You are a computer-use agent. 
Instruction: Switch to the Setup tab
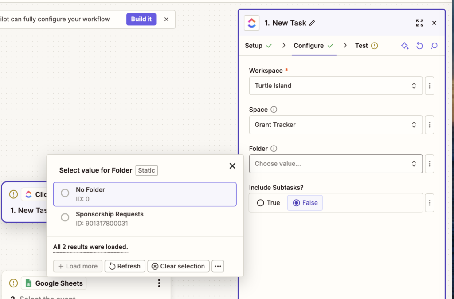[258, 46]
